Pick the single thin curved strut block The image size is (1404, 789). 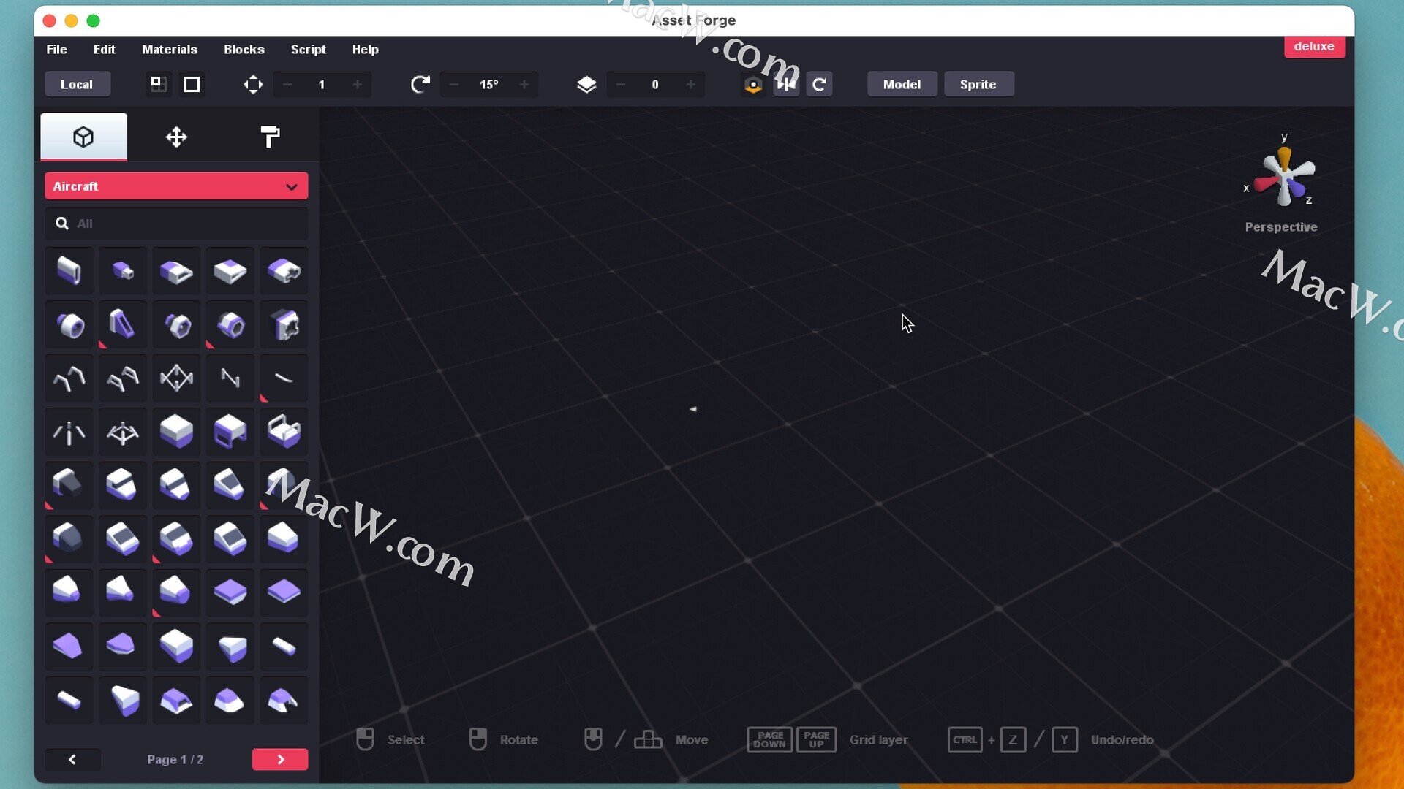(284, 378)
